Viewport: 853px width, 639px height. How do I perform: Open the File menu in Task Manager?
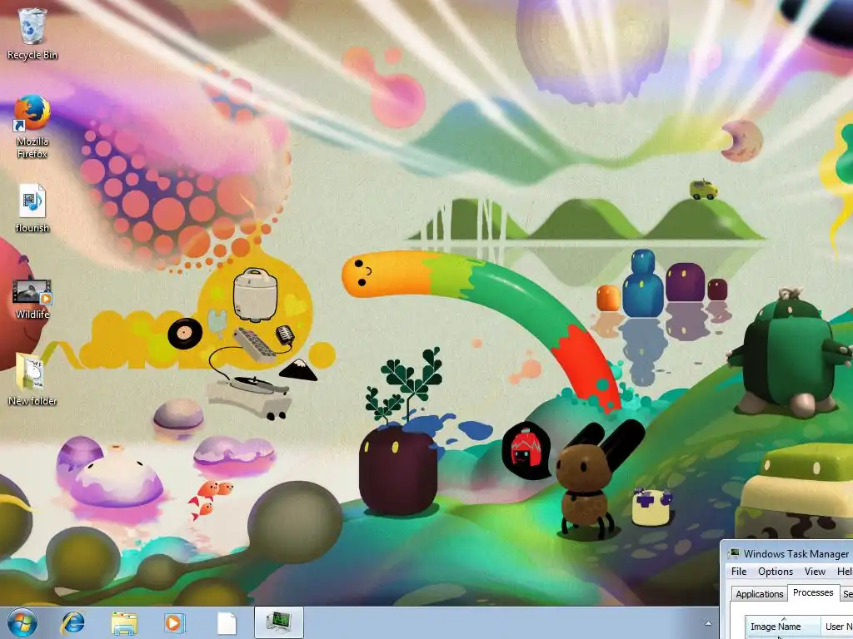coord(739,572)
